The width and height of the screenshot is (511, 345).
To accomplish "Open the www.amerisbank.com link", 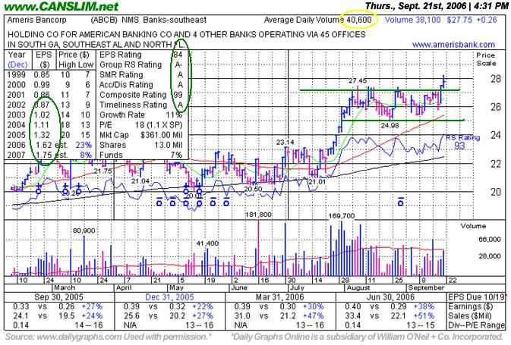I will [453, 45].
